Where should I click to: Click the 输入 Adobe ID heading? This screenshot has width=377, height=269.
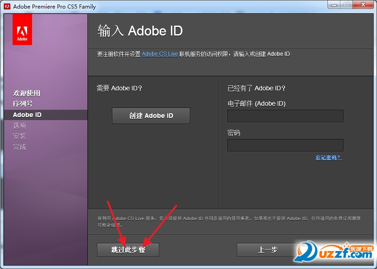140,31
